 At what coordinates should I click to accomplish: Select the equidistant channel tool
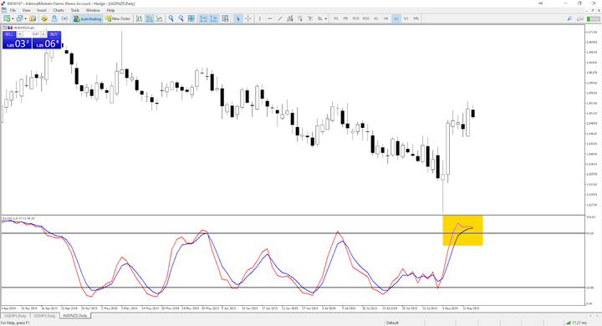pyautogui.click(x=290, y=18)
